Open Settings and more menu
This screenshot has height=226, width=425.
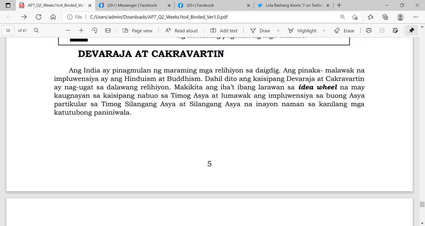415,17
